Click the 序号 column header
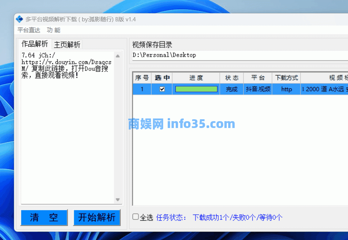This screenshot has height=240, width=348. [141, 77]
